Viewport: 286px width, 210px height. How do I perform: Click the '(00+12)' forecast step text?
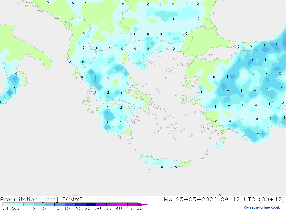pos(272,199)
